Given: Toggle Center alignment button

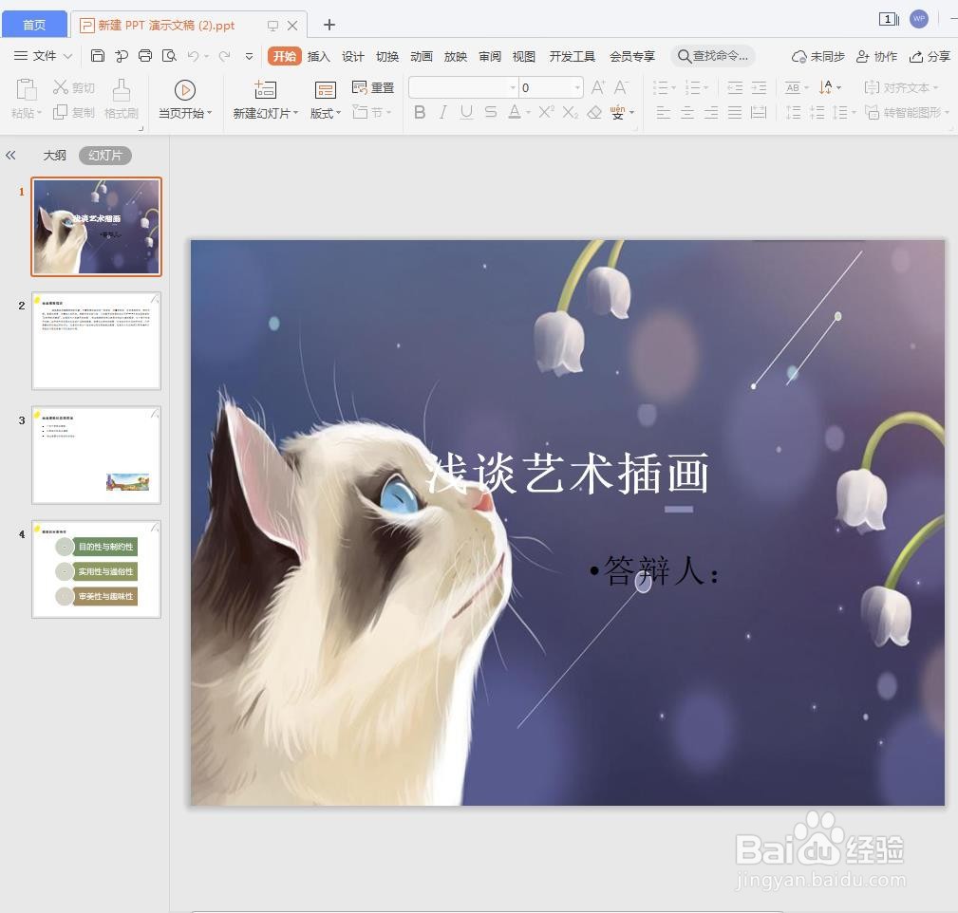Looking at the screenshot, I should coord(687,112).
